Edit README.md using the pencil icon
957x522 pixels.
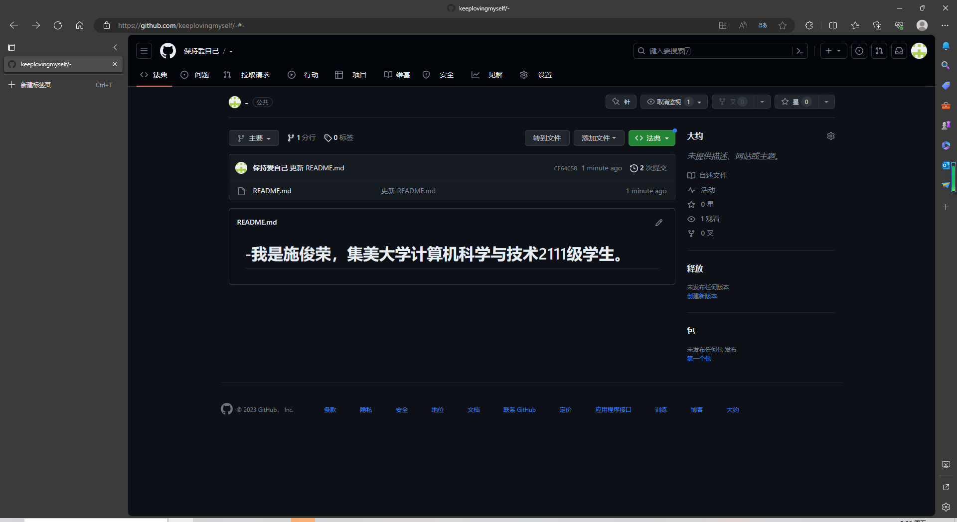[x=658, y=222]
